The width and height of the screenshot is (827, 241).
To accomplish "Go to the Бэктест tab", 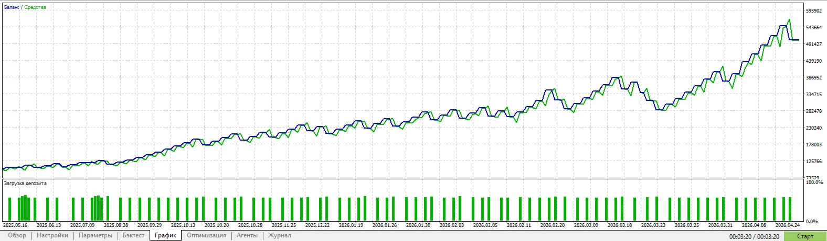I will click(x=134, y=235).
